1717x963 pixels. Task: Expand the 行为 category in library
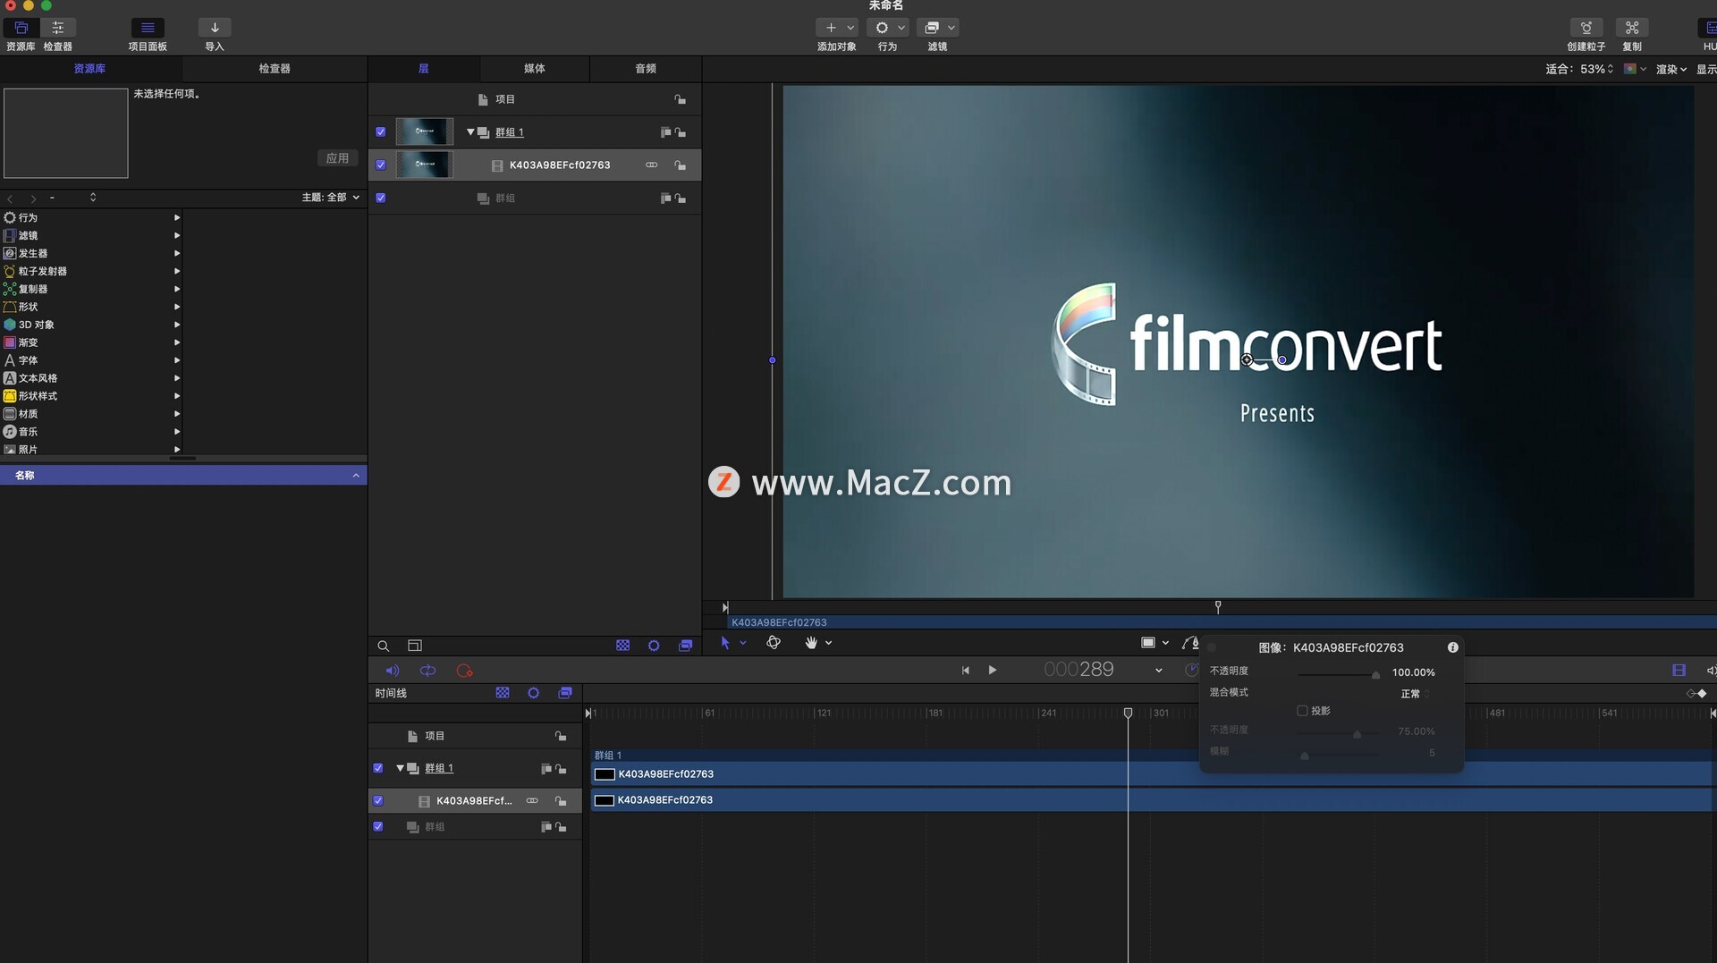177,218
